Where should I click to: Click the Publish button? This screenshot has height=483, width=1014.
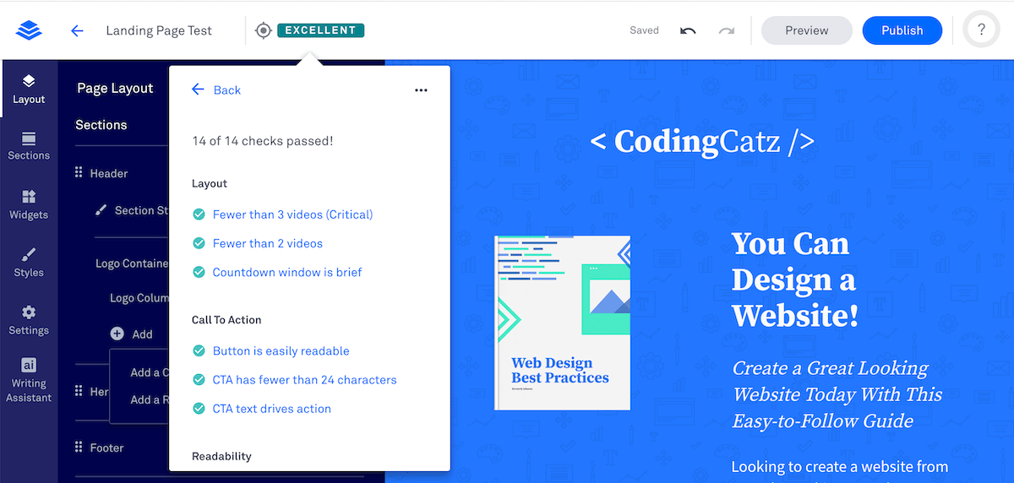pyautogui.click(x=902, y=30)
